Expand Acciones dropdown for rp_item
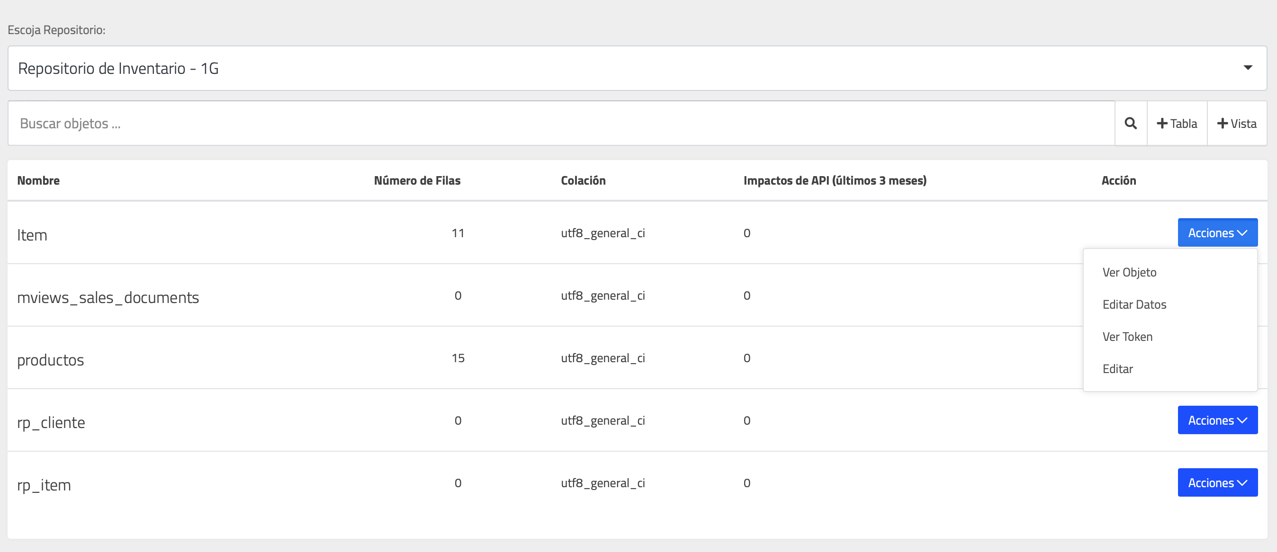The width and height of the screenshot is (1277, 552). click(1217, 482)
